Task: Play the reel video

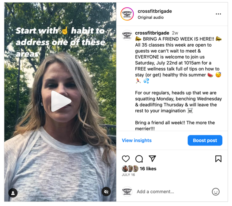Action: coord(61,101)
